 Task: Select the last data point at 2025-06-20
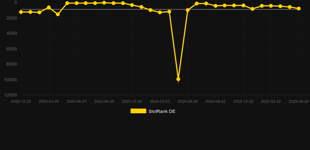[299, 9]
